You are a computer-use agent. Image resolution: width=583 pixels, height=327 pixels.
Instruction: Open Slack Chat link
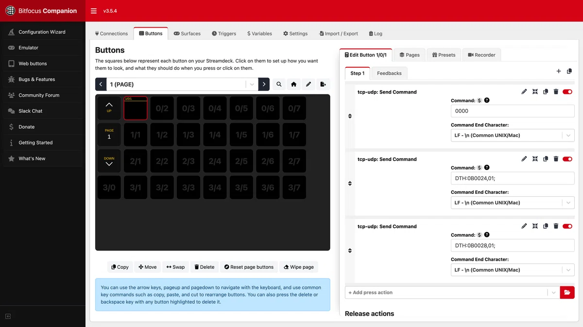tap(43, 111)
